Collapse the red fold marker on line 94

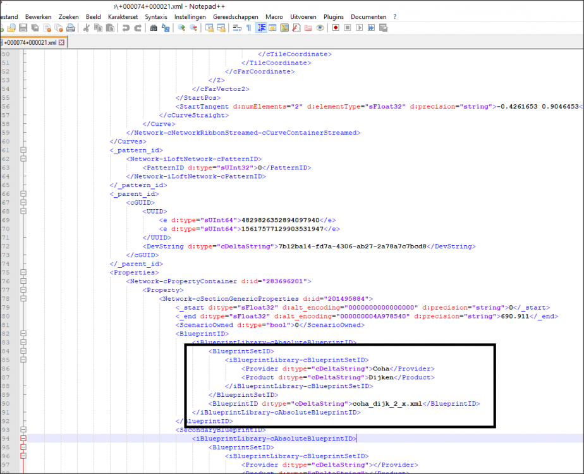(23, 438)
